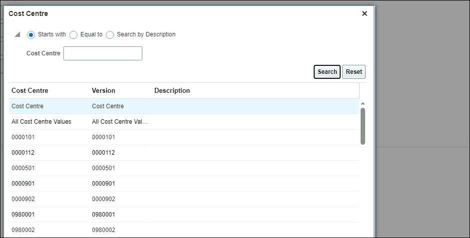Click Version cell 0000112

103,153
